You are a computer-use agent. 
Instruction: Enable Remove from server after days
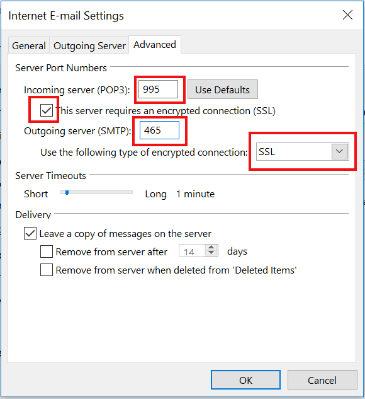coord(47,252)
